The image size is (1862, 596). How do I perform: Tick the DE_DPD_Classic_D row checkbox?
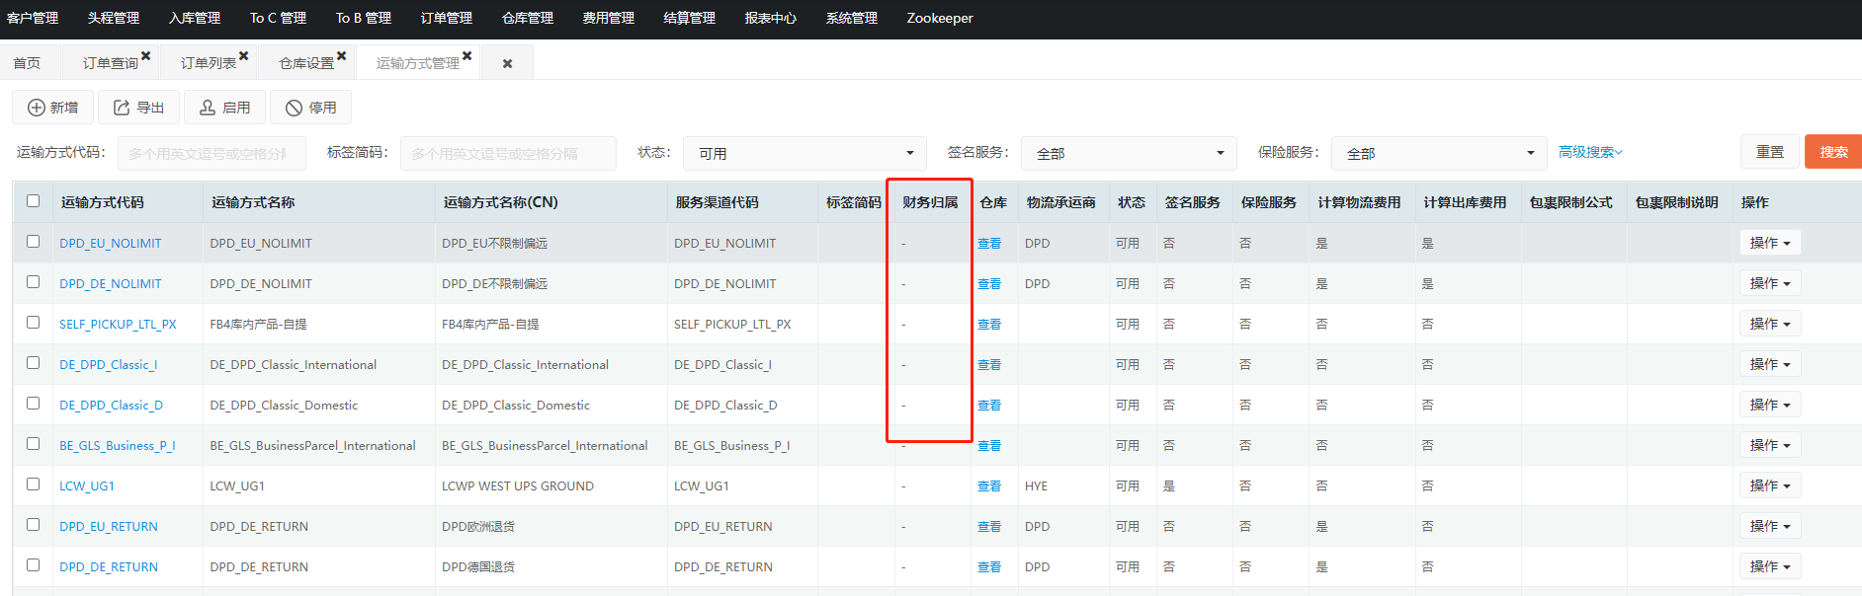33,404
